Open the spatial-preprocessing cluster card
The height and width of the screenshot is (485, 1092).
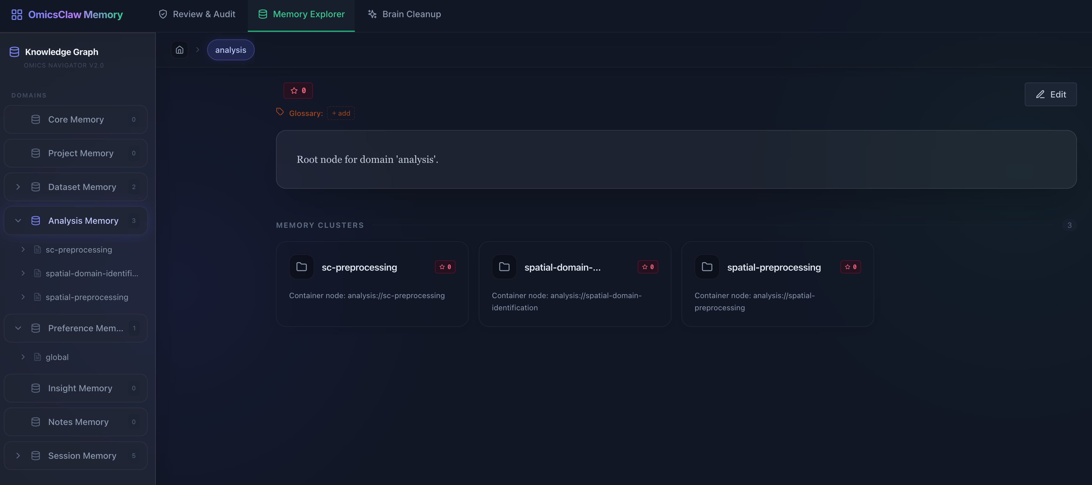click(778, 284)
